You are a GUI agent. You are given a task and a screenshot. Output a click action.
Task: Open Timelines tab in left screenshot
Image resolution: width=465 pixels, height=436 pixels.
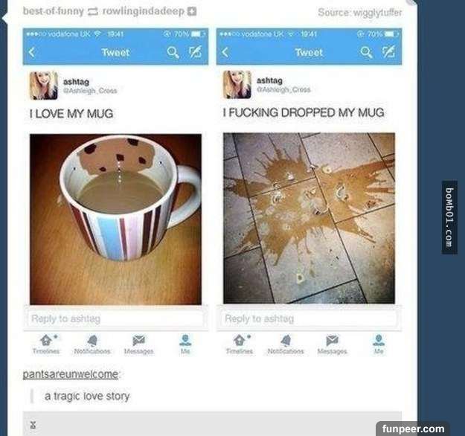click(46, 344)
